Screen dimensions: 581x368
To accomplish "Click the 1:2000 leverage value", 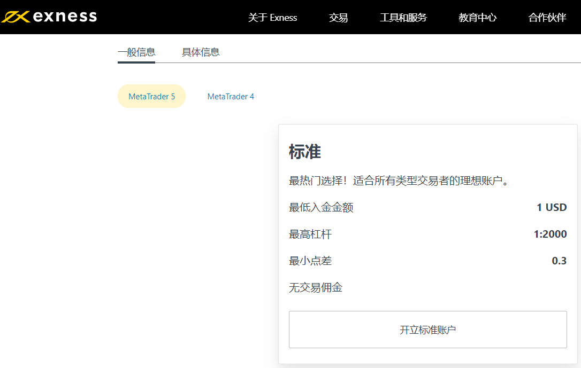I will pyautogui.click(x=551, y=234).
